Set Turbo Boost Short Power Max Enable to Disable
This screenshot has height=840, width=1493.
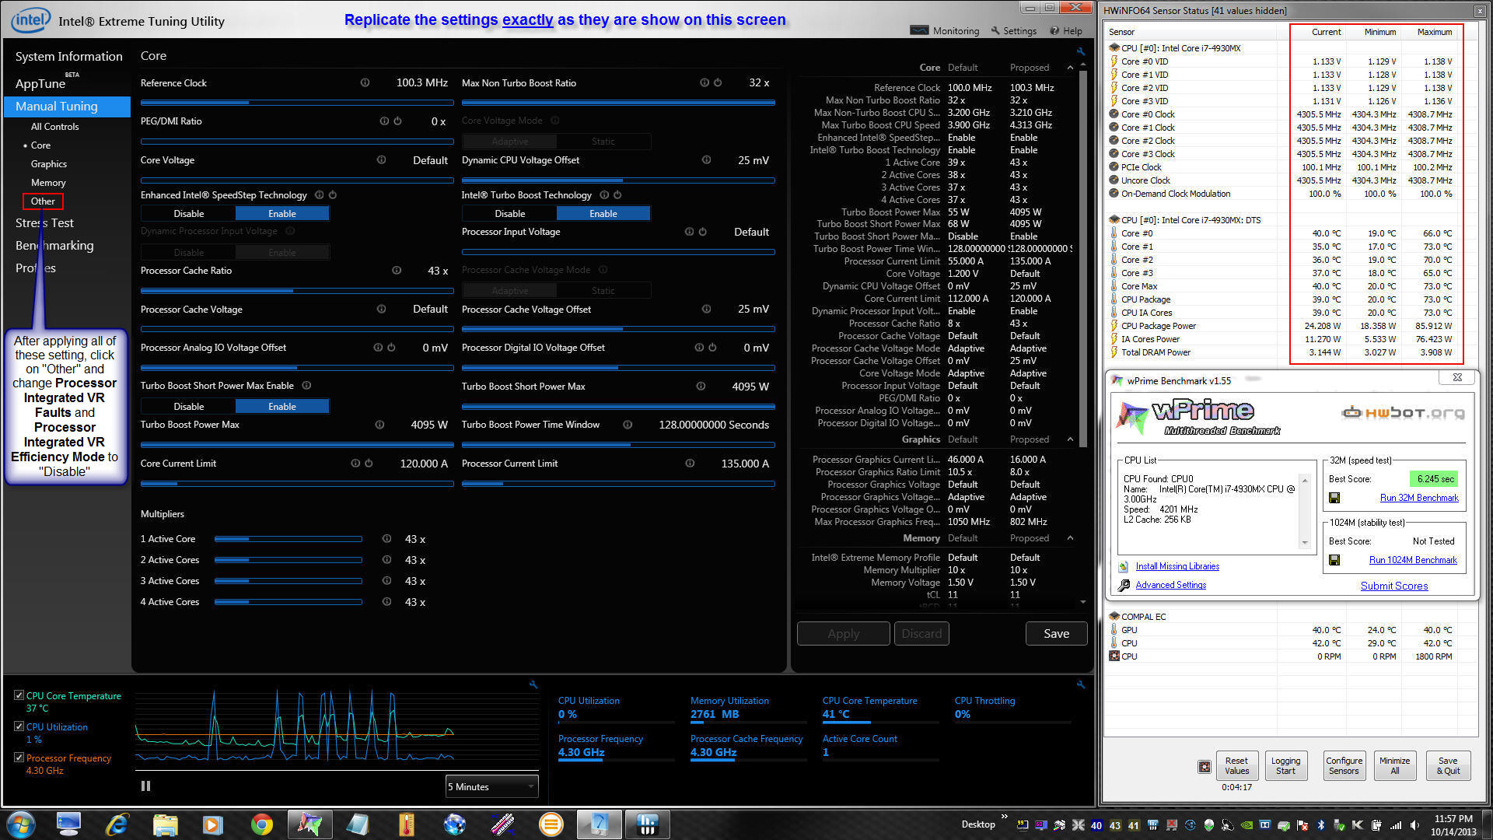(x=188, y=406)
